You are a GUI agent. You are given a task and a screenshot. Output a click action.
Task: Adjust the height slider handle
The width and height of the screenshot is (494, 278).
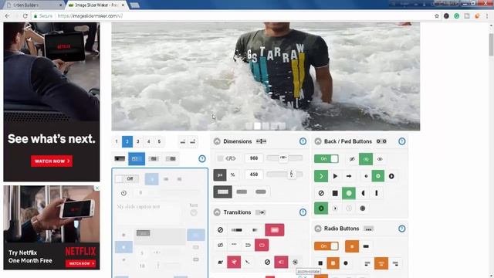(292, 174)
